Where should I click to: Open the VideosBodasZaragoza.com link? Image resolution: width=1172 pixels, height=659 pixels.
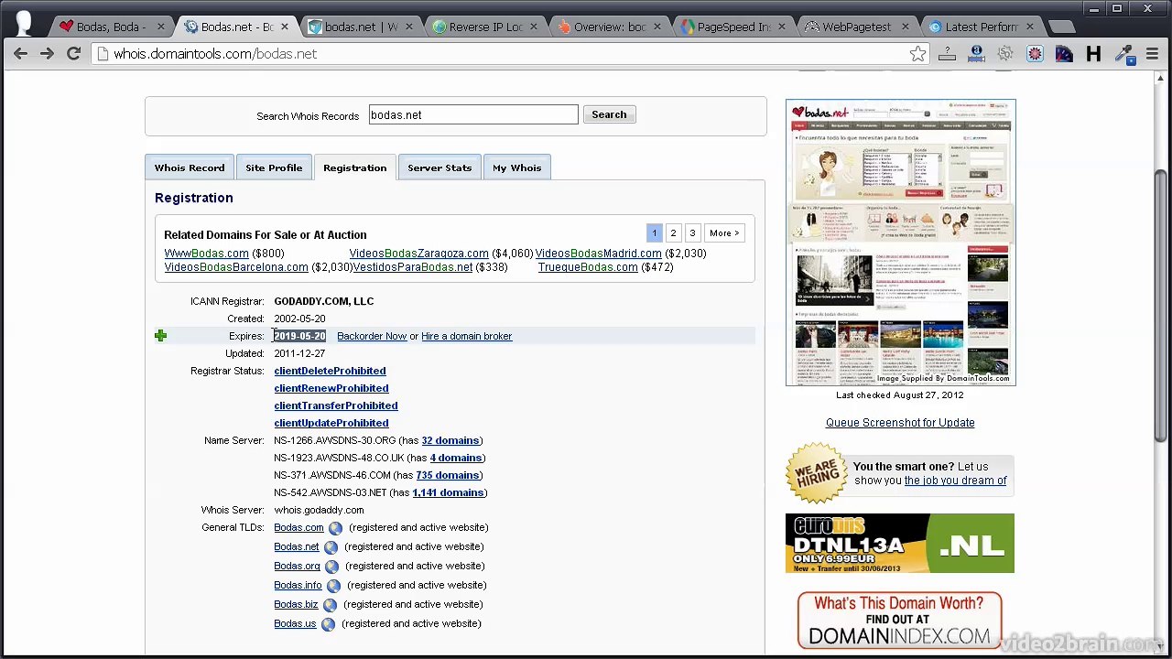coord(418,254)
